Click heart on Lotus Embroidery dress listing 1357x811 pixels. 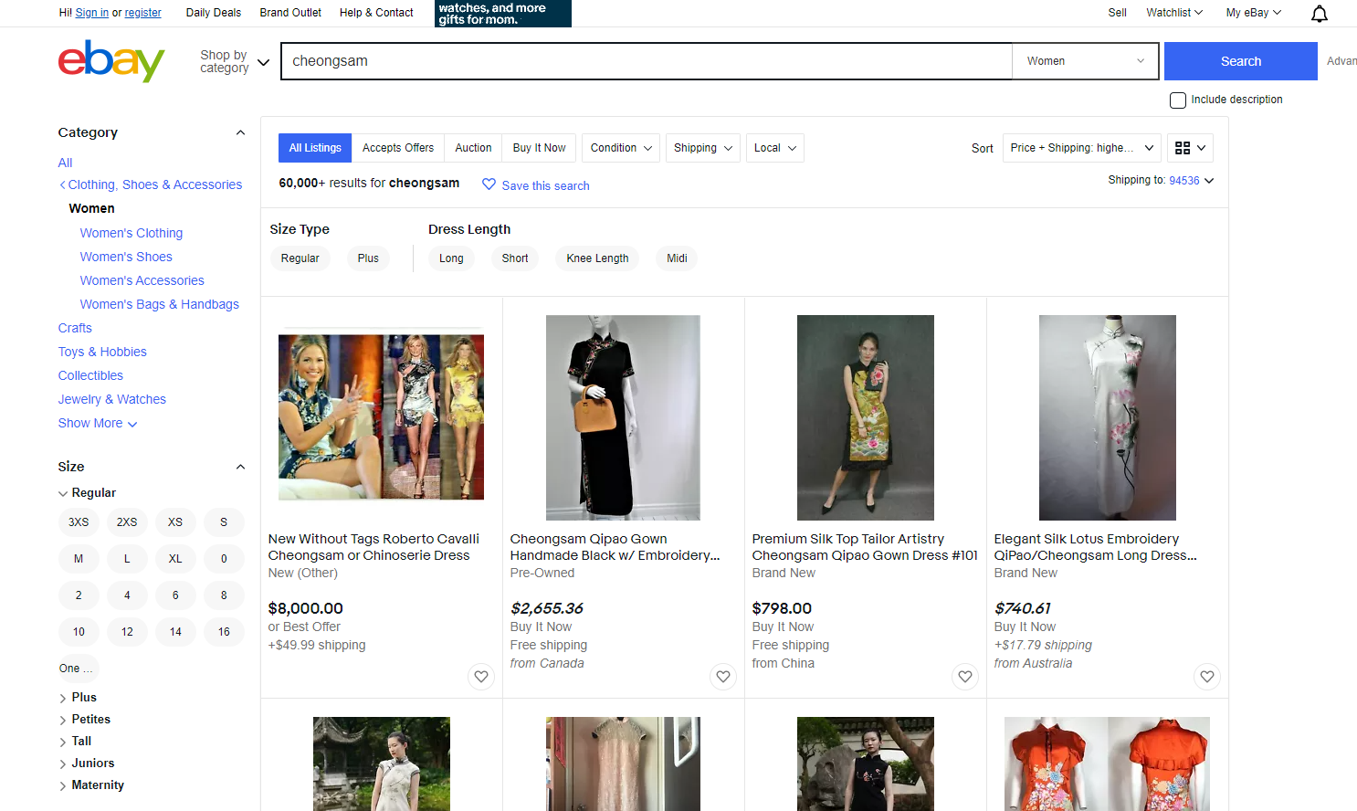(x=1207, y=677)
